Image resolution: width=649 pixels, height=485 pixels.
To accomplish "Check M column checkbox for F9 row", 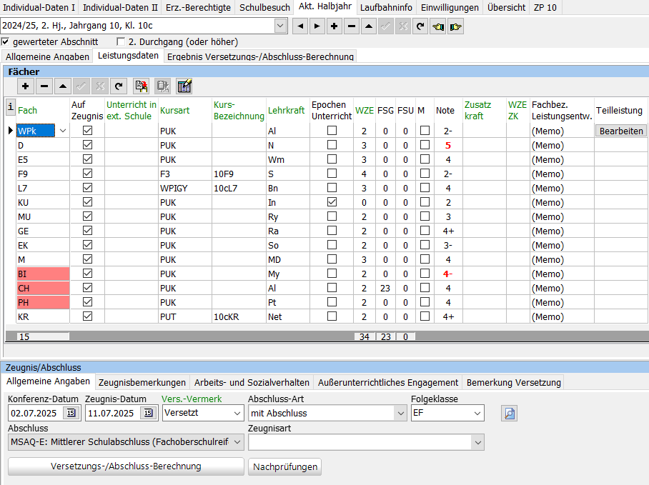I will [425, 174].
